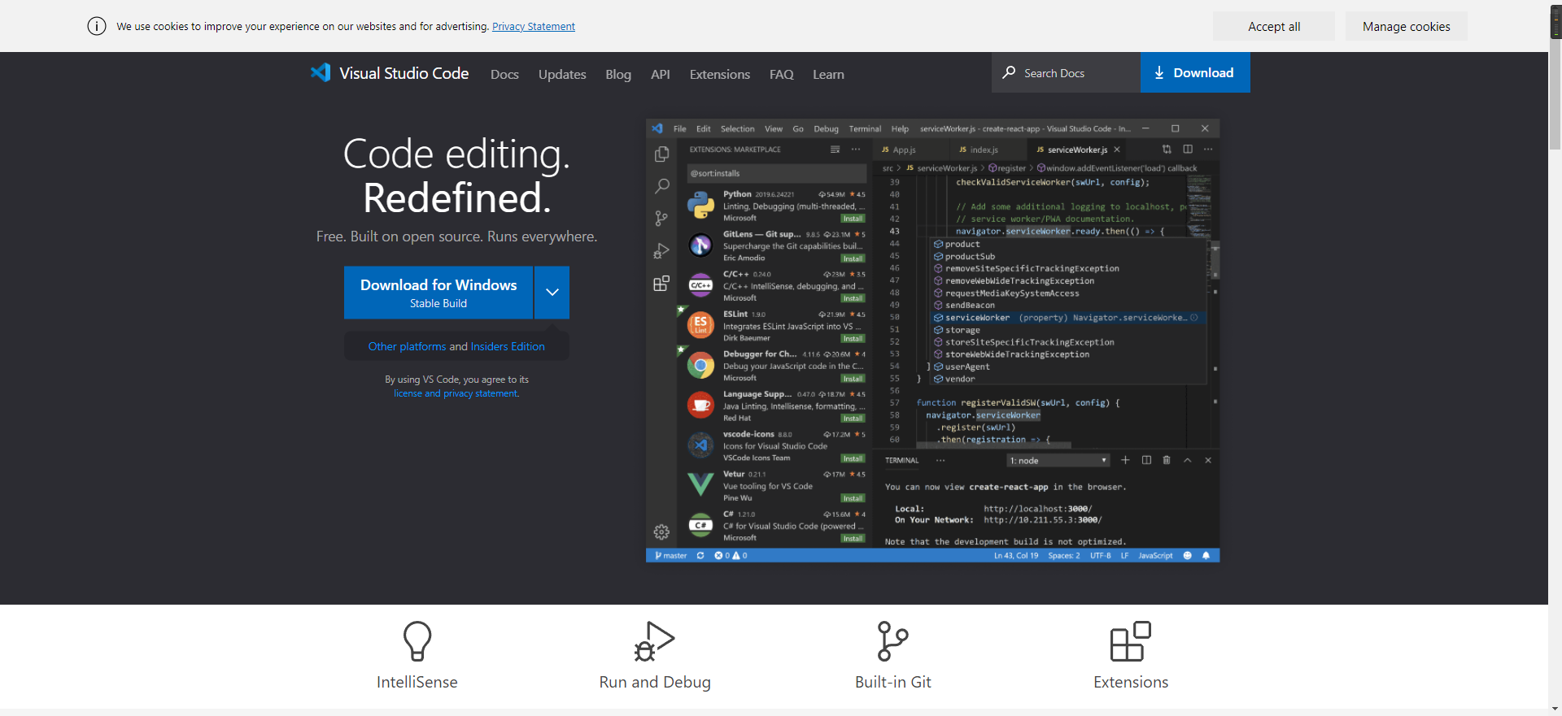Click the C/C++ extension icon
The image size is (1562, 716).
click(700, 285)
